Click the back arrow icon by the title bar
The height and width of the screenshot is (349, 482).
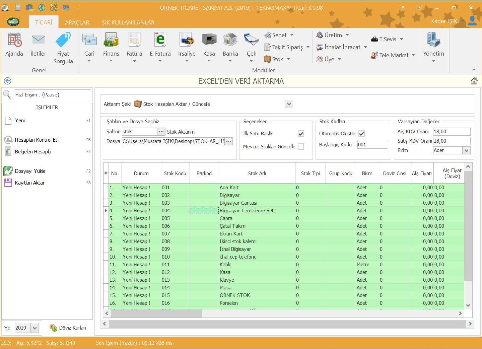coord(7,81)
